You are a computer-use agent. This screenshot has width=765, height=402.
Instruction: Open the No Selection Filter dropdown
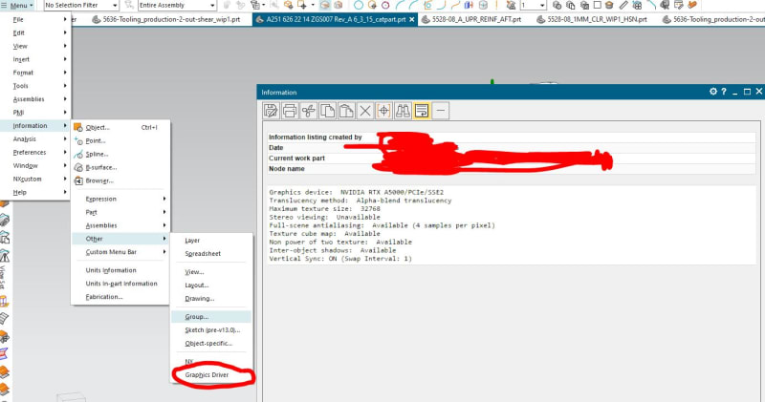coord(81,6)
